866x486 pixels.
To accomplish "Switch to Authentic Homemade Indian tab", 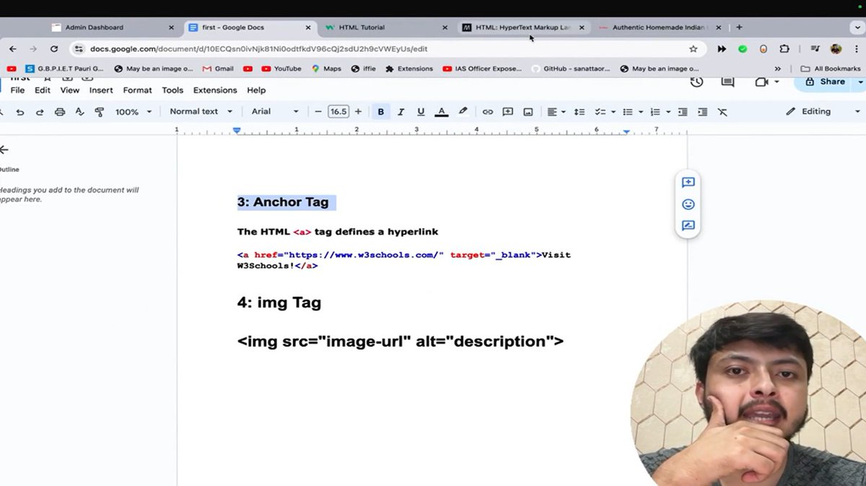I will 659,27.
